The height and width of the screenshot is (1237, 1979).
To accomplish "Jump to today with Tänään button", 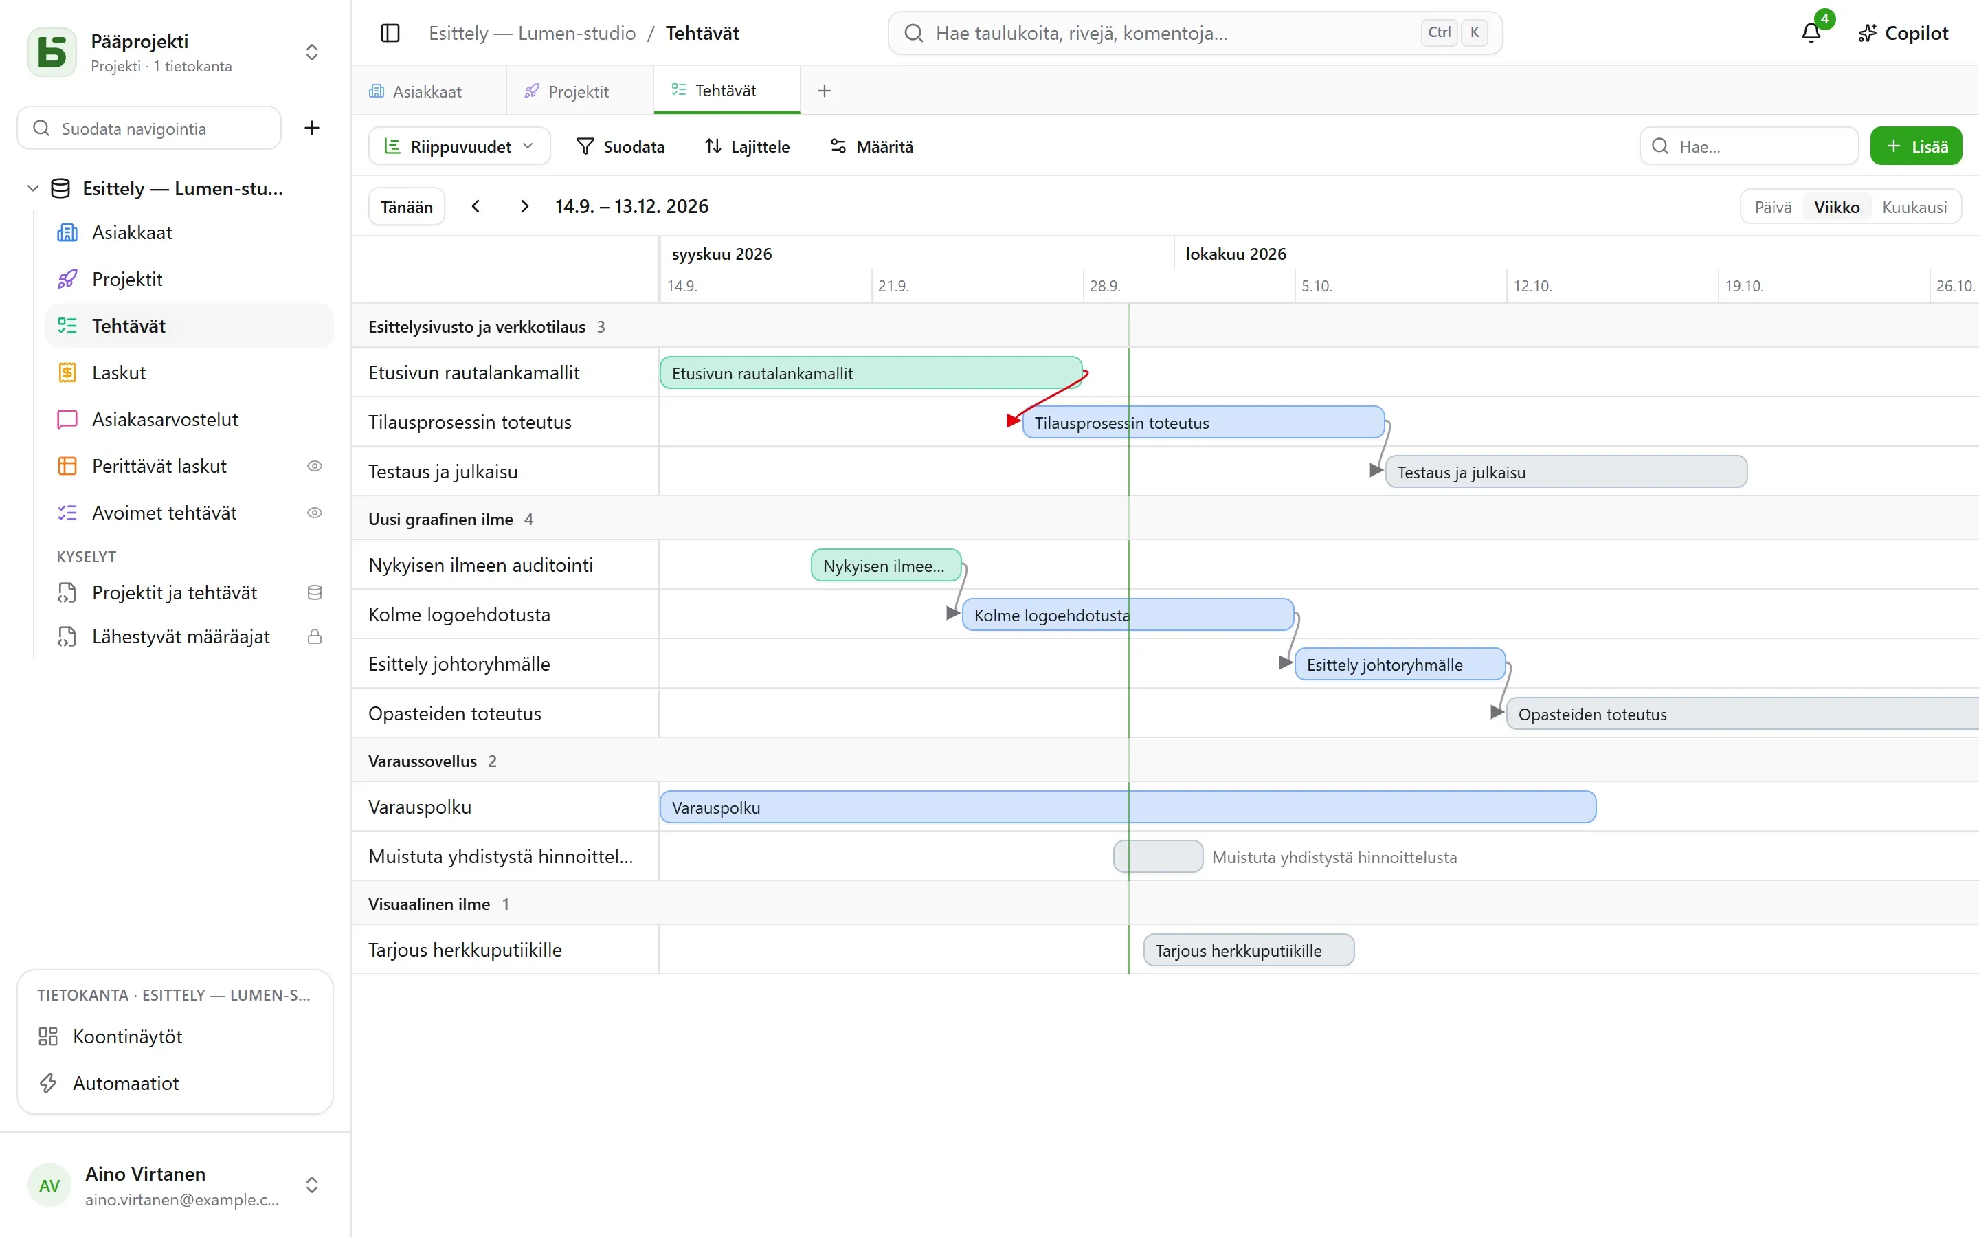I will click(x=406, y=207).
